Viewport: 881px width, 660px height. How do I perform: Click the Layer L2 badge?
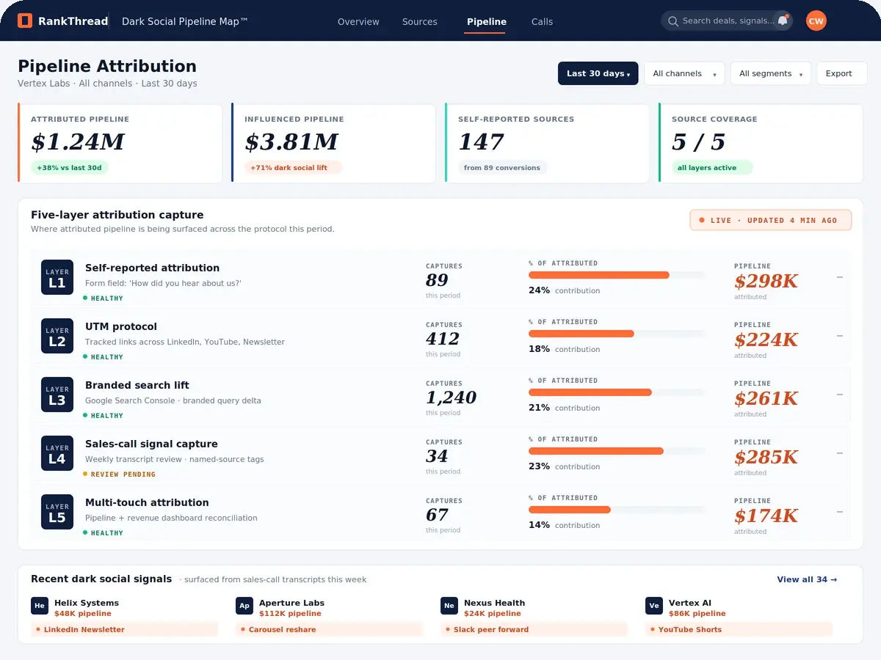pyautogui.click(x=57, y=336)
